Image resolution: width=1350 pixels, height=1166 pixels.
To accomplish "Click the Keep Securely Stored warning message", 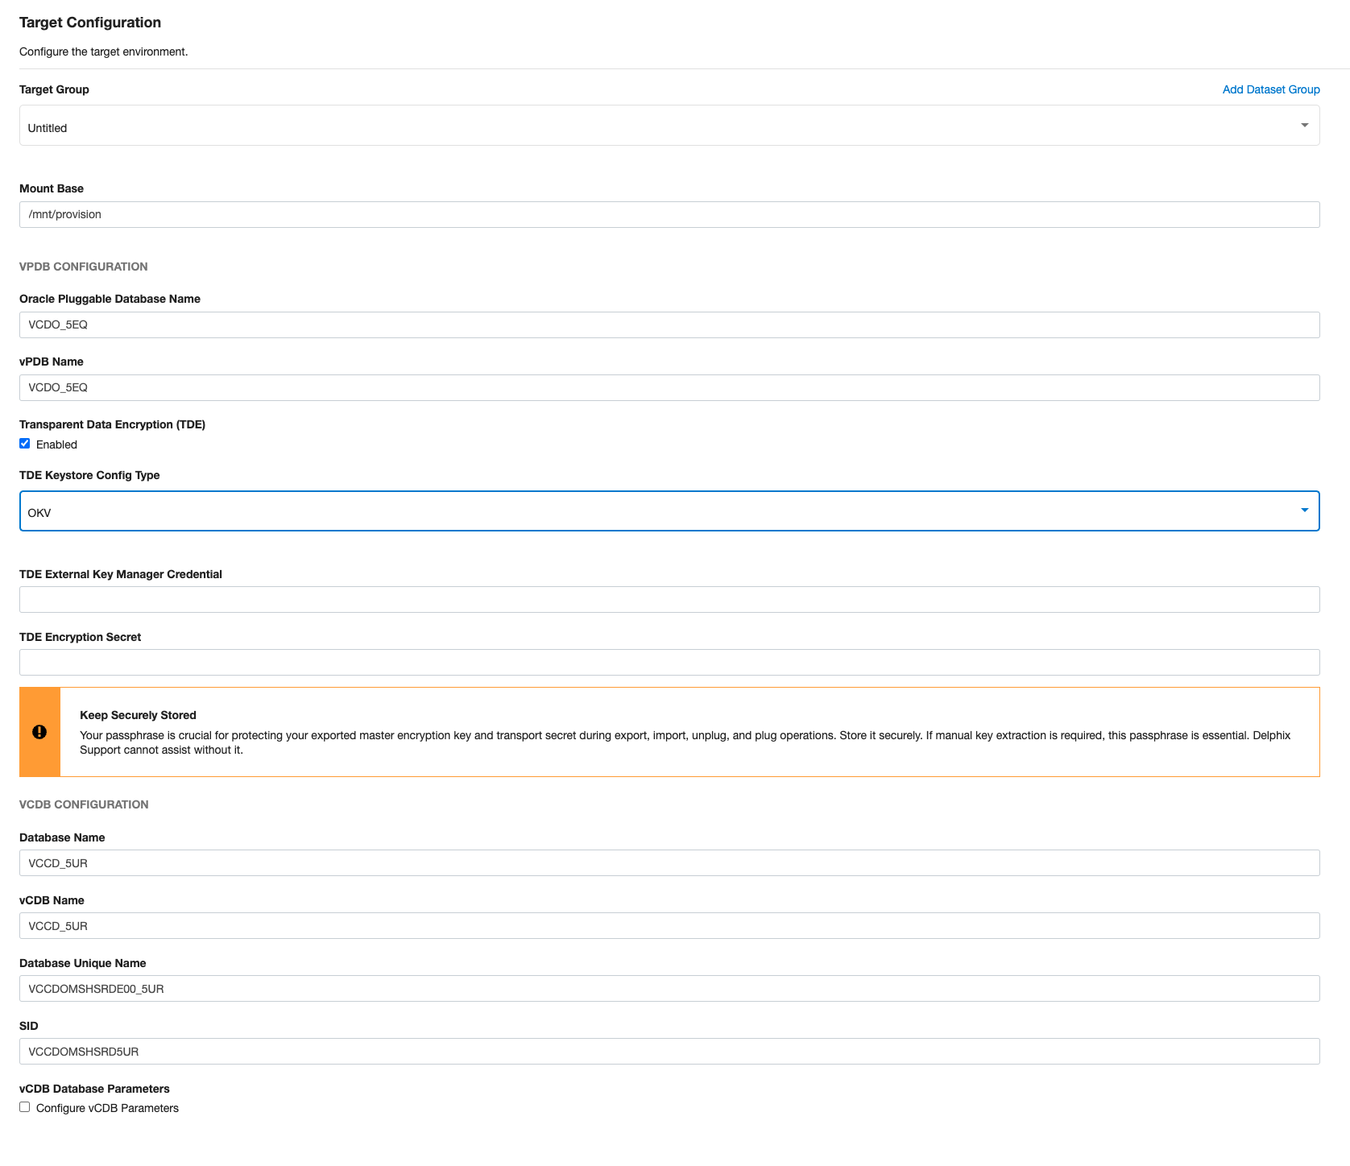I will pyautogui.click(x=564, y=734).
